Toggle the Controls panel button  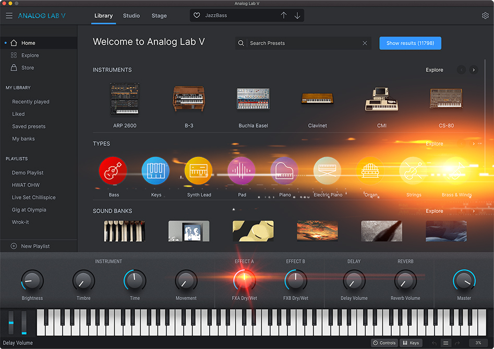click(384, 343)
